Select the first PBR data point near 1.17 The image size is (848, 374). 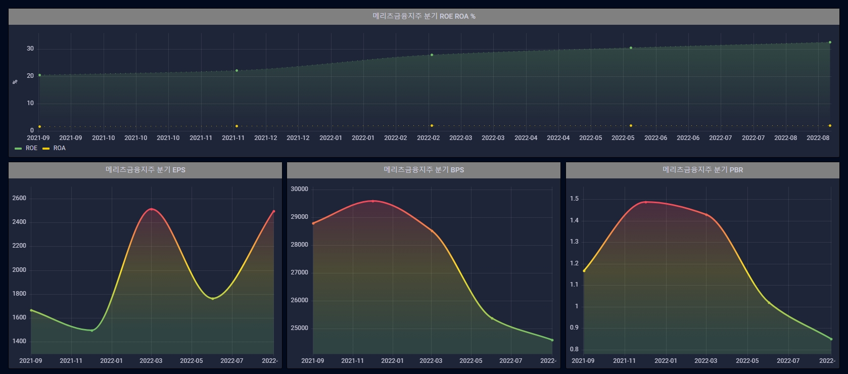click(x=584, y=271)
